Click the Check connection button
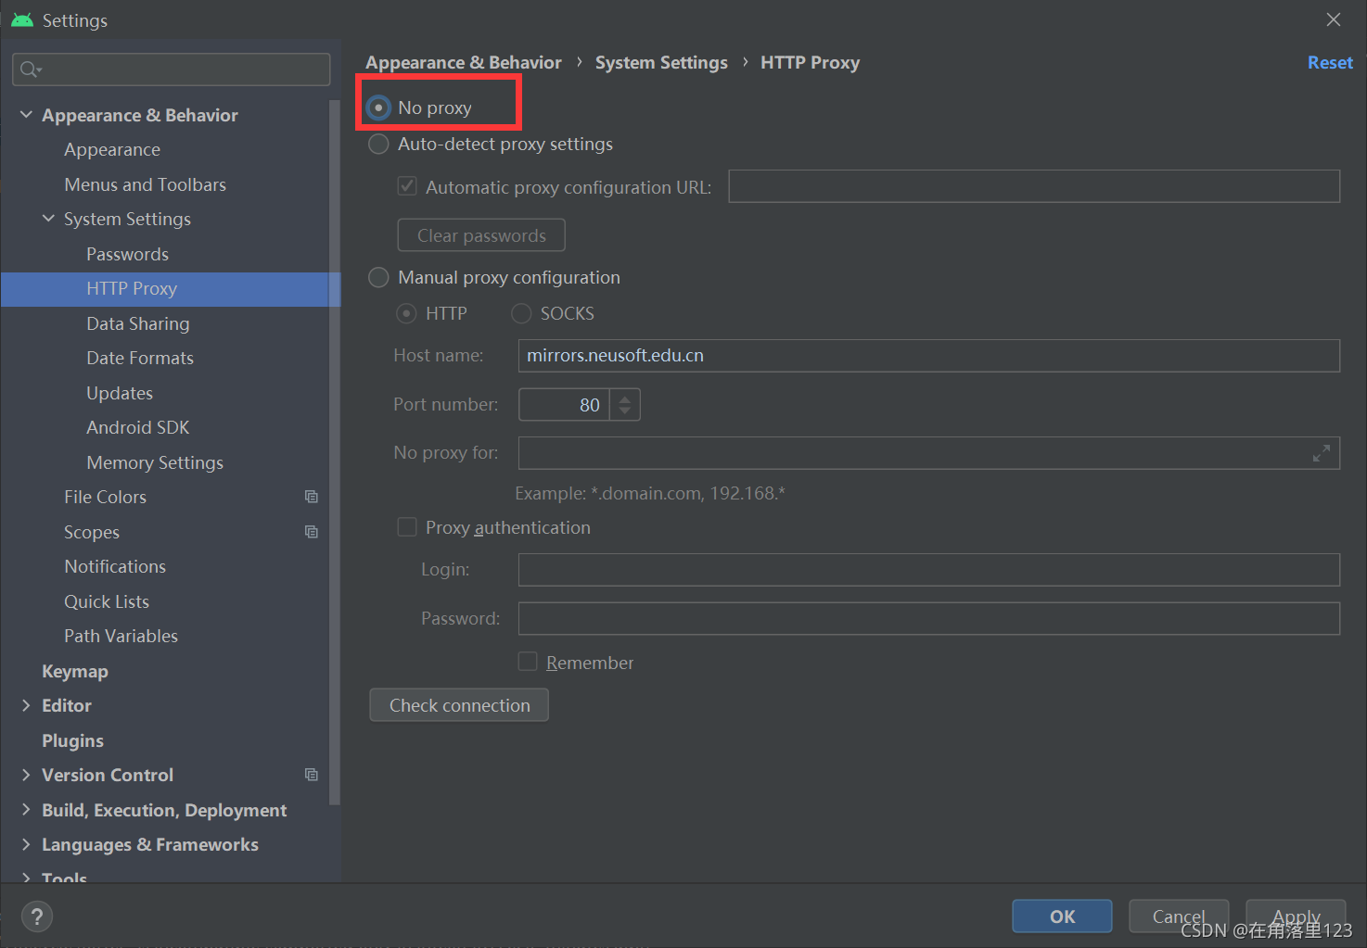 click(458, 704)
